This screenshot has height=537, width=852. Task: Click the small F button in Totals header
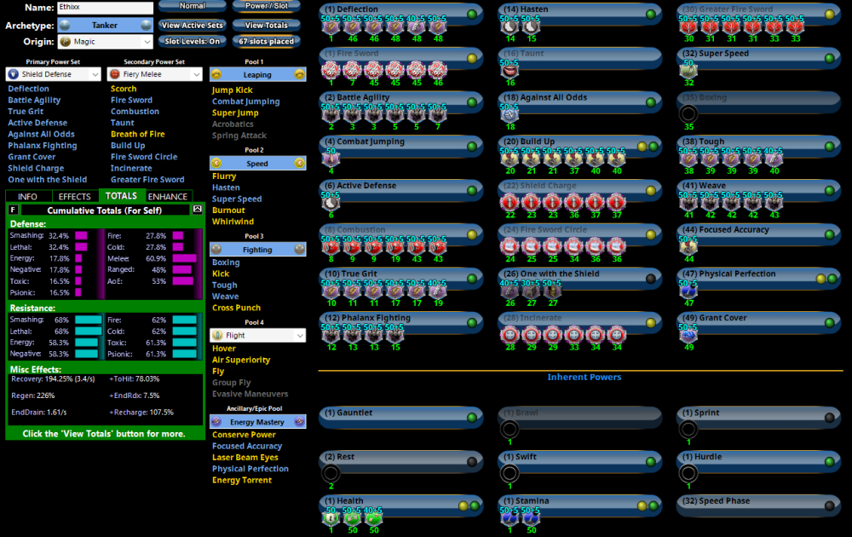coord(13,210)
